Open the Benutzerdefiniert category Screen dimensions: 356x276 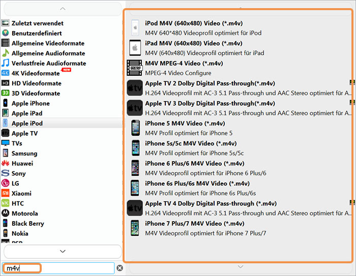tap(37, 33)
